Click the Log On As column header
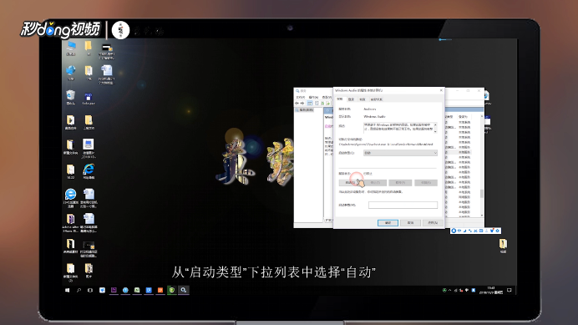Image resolution: width=578 pixels, height=325 pixels. tap(464, 117)
